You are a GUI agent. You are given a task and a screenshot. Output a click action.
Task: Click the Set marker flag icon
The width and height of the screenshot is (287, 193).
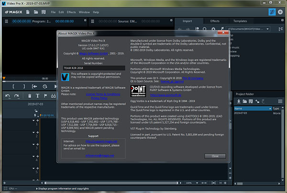[45, 96]
